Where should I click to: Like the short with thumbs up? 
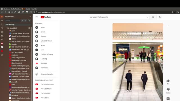(168, 81)
